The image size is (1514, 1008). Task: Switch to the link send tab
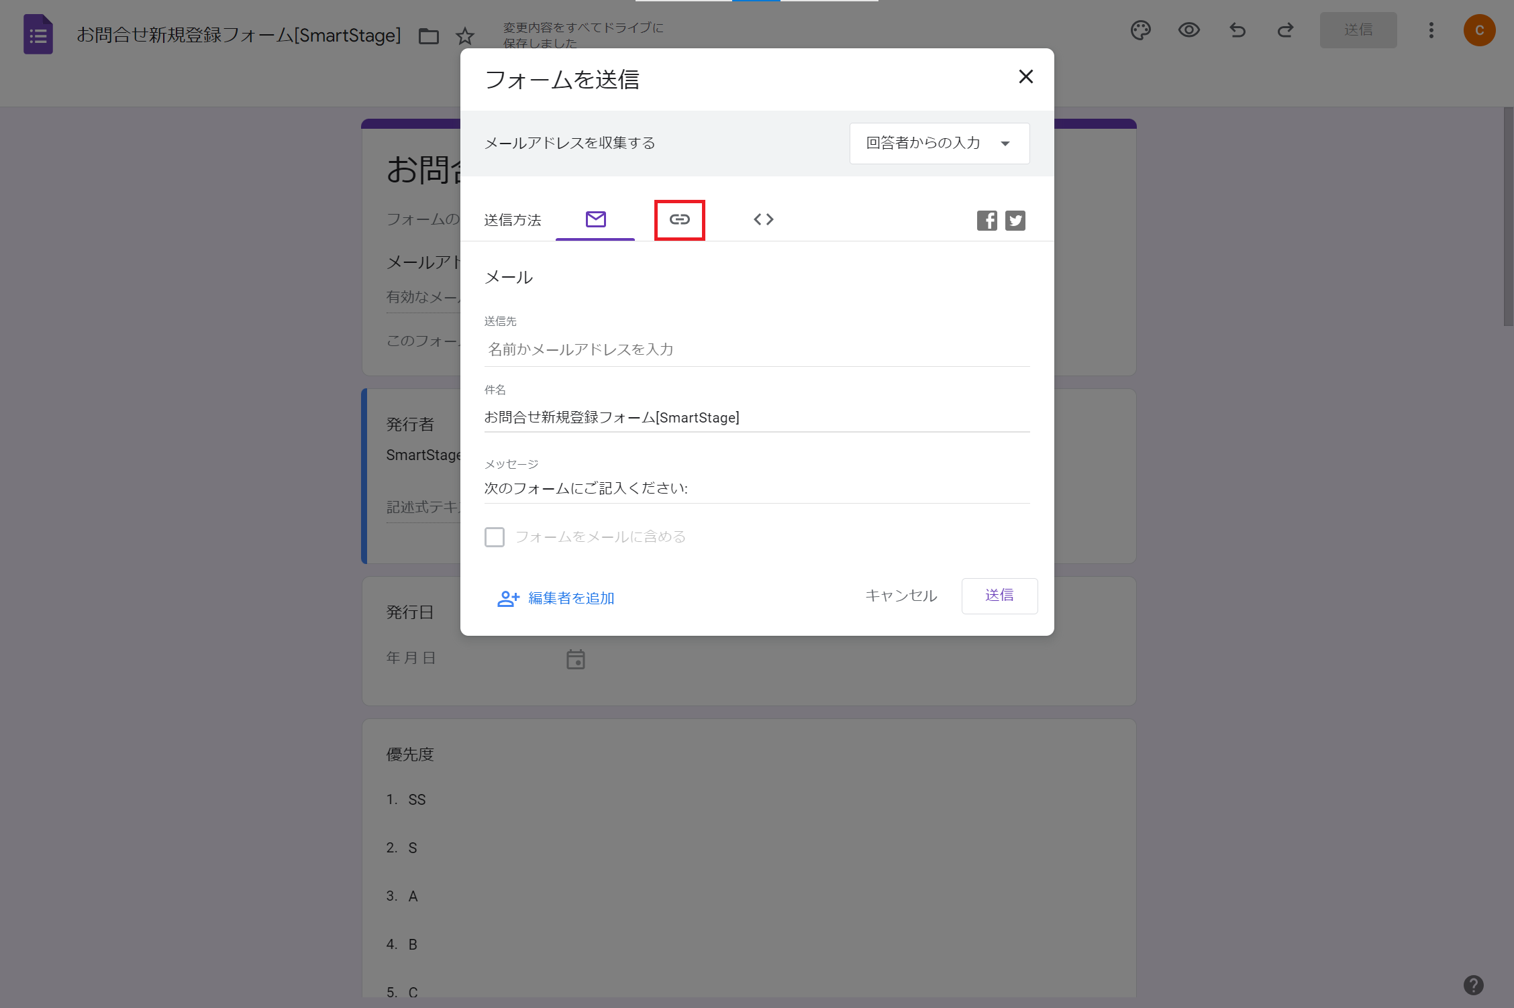[x=679, y=219]
